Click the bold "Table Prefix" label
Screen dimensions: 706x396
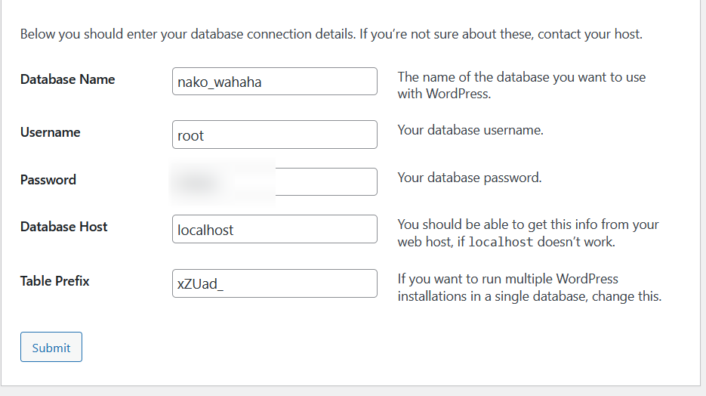[x=54, y=281]
